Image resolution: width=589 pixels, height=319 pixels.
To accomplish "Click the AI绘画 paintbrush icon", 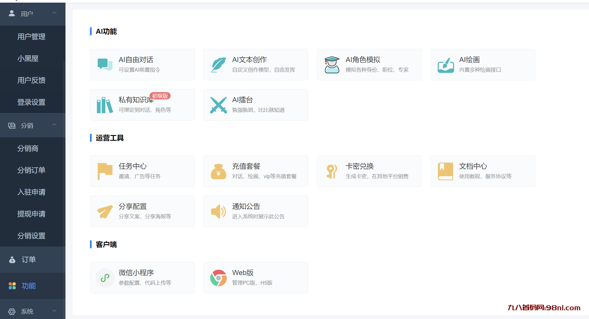I will [446, 65].
